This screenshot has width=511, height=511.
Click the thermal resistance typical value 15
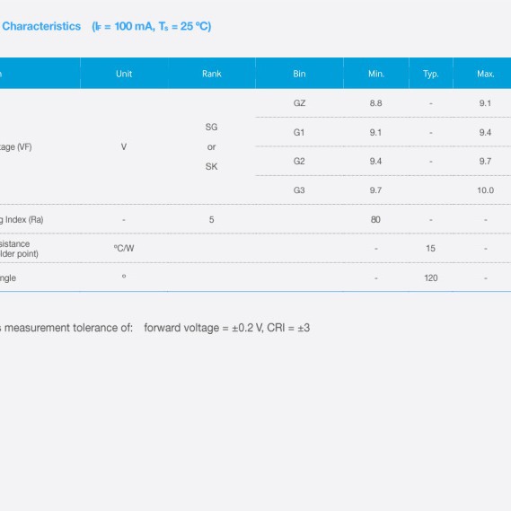point(430,249)
